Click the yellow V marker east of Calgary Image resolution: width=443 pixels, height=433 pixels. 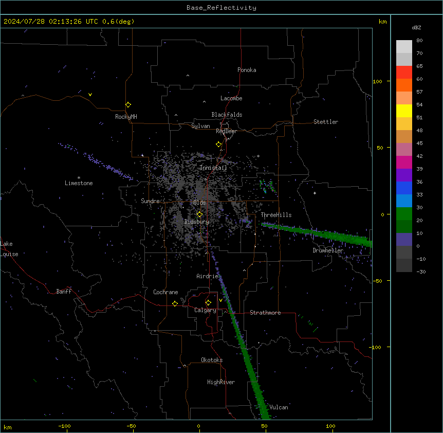click(x=220, y=300)
